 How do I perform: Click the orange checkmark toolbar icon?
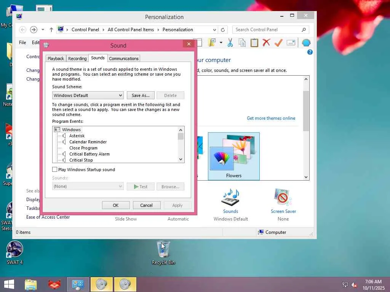pos(278,43)
